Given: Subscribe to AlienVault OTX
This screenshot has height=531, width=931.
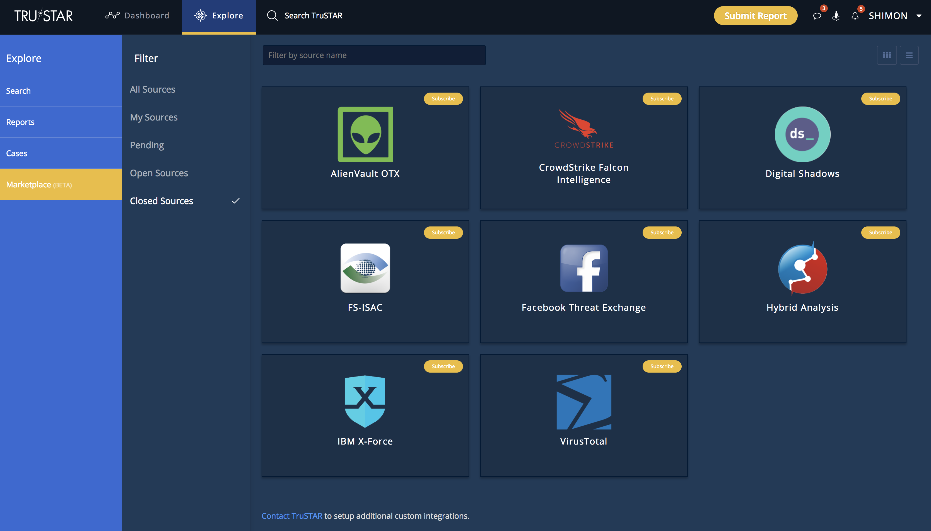Looking at the screenshot, I should pyautogui.click(x=443, y=98).
